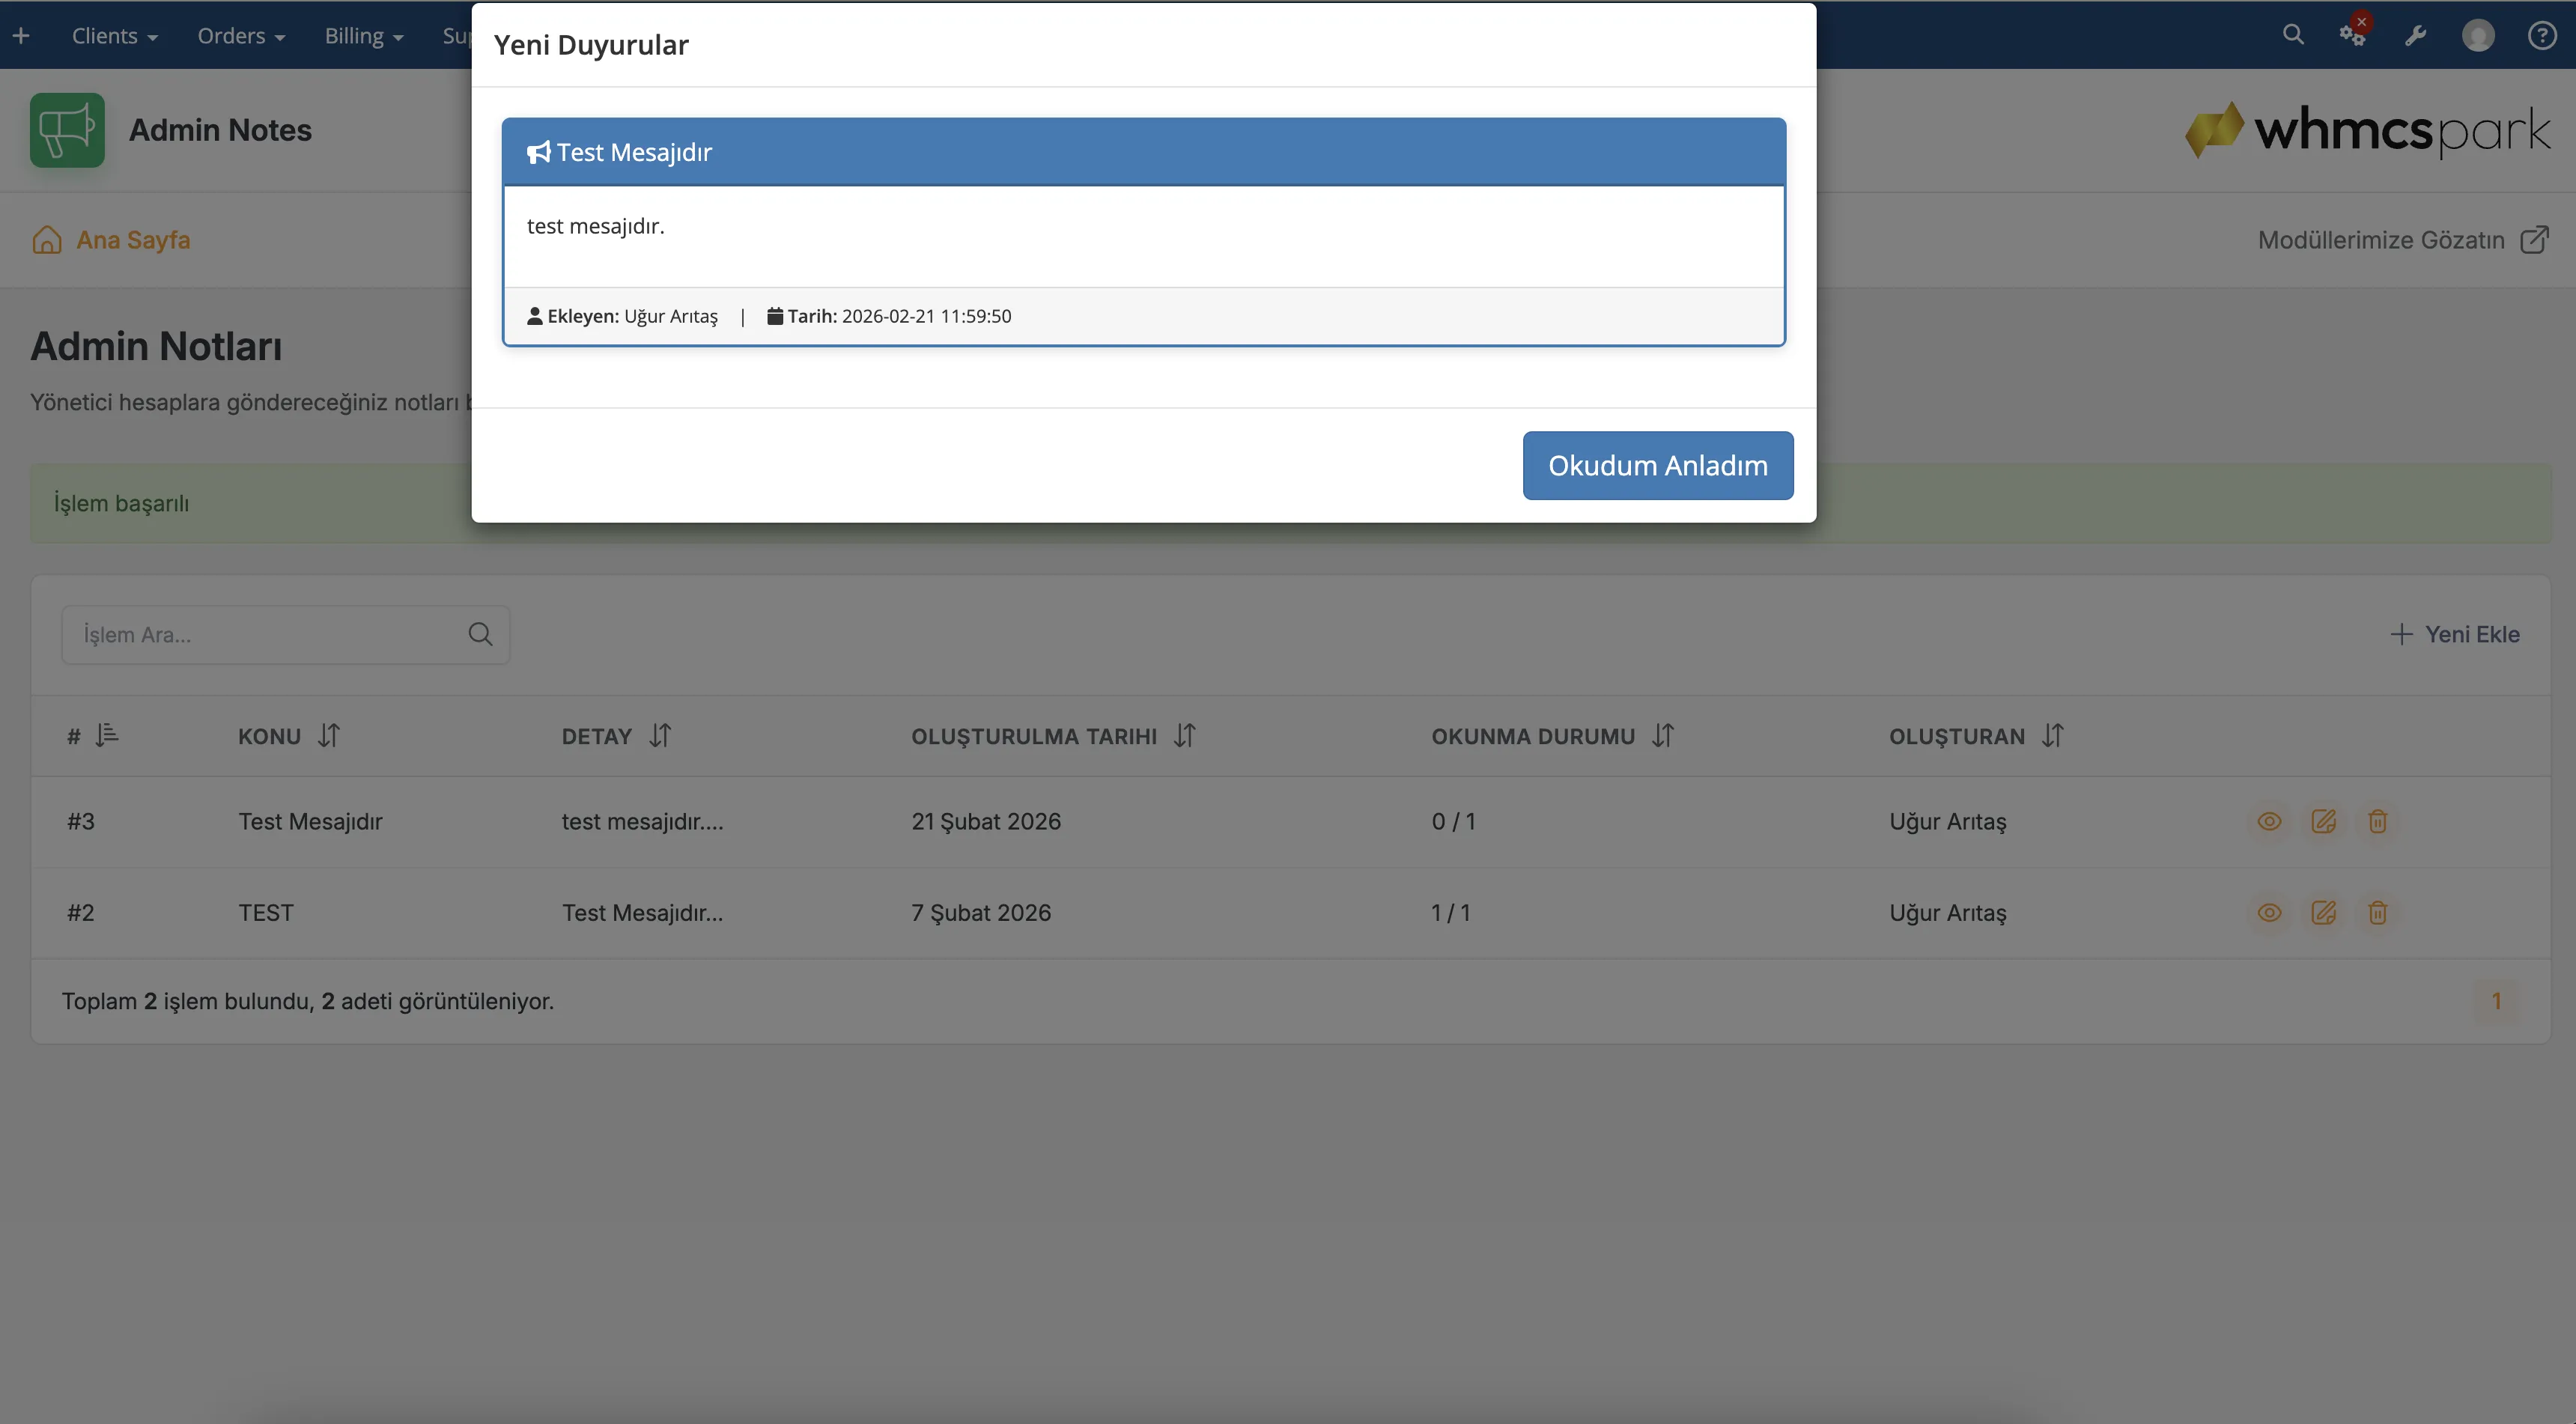The height and width of the screenshot is (1424, 2576).
Task: Sort by OLUŞTURULMA TARIHI column
Action: coord(1053,736)
